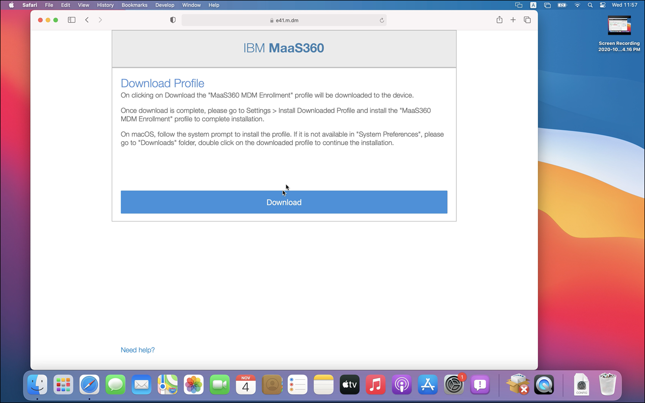Viewport: 645px width, 403px height.
Task: Open Messages in the Dock
Action: (x=116, y=385)
